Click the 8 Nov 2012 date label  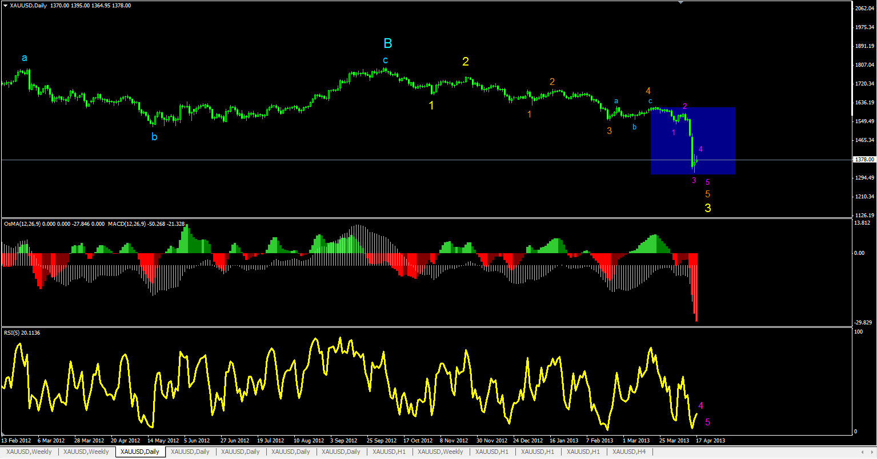click(x=454, y=441)
